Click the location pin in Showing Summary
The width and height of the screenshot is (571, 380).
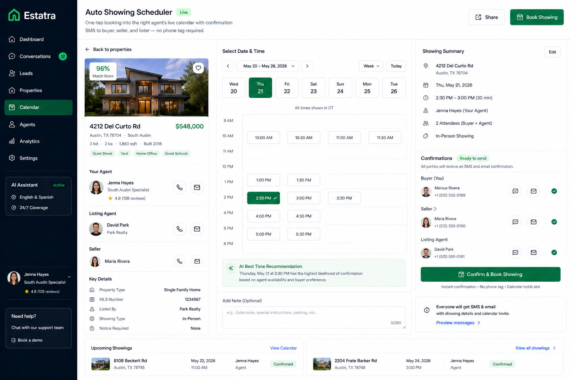pos(426,66)
